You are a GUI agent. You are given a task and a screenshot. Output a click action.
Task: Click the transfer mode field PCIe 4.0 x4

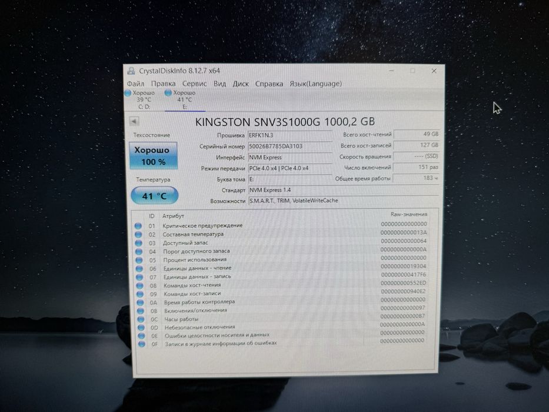tap(290, 168)
